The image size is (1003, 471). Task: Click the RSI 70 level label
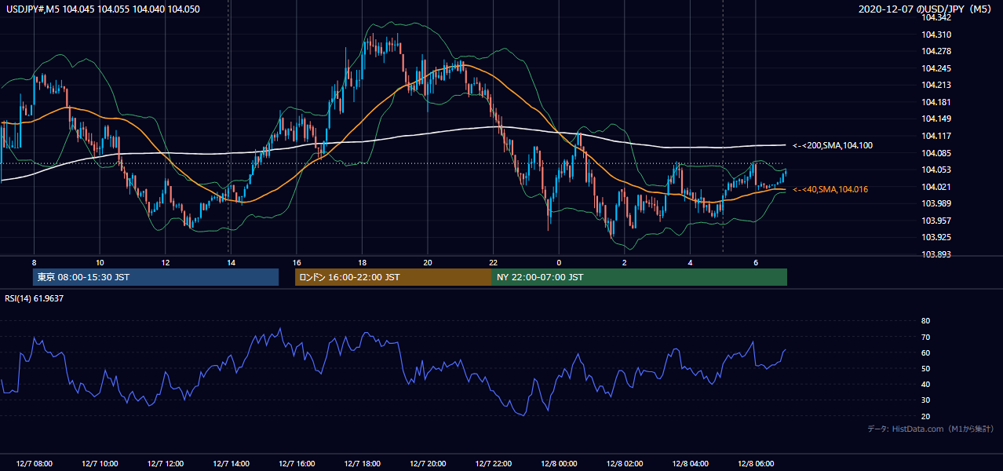click(x=925, y=337)
